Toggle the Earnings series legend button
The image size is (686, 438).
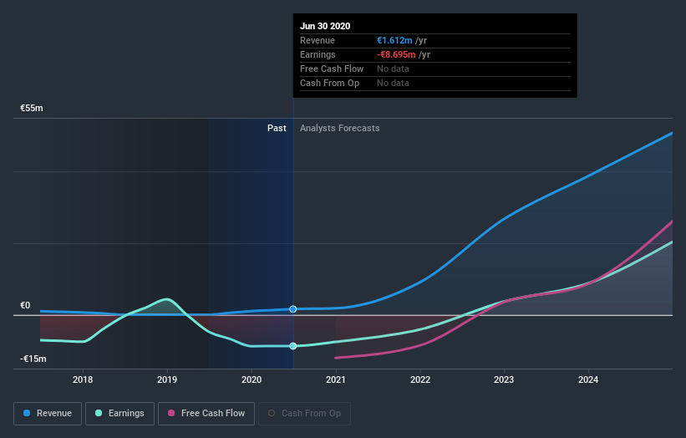[x=119, y=414]
